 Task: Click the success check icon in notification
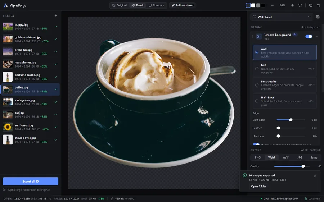click(x=245, y=175)
